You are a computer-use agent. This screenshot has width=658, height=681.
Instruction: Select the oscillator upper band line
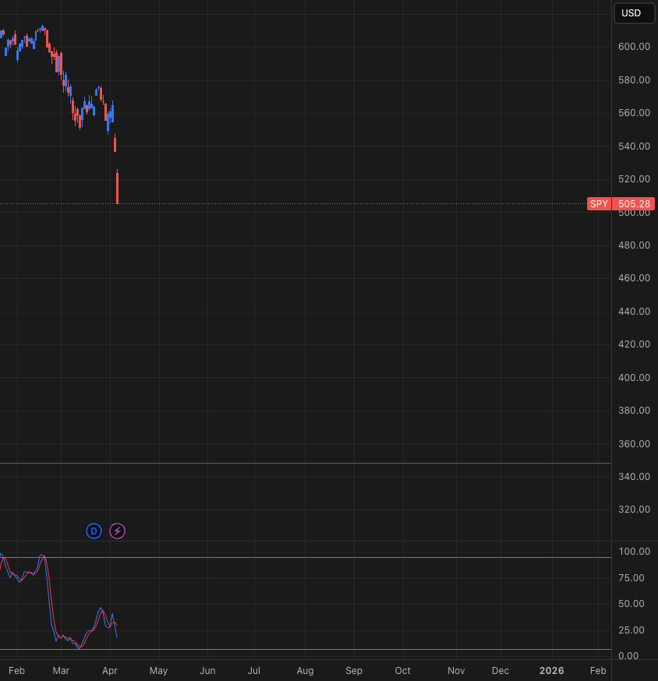[306, 557]
